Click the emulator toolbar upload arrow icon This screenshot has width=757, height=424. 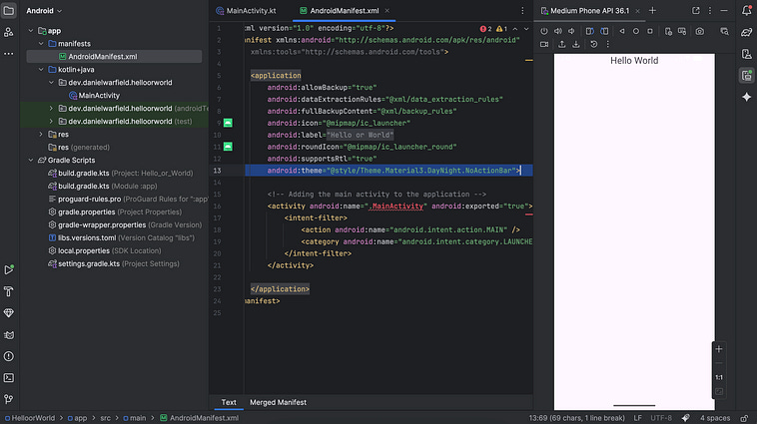(562, 44)
